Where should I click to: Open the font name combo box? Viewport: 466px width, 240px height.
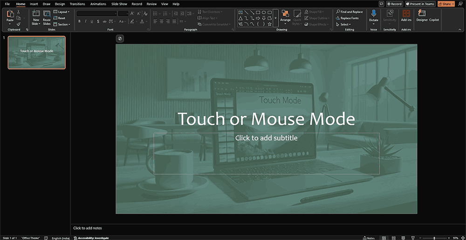[97, 13]
